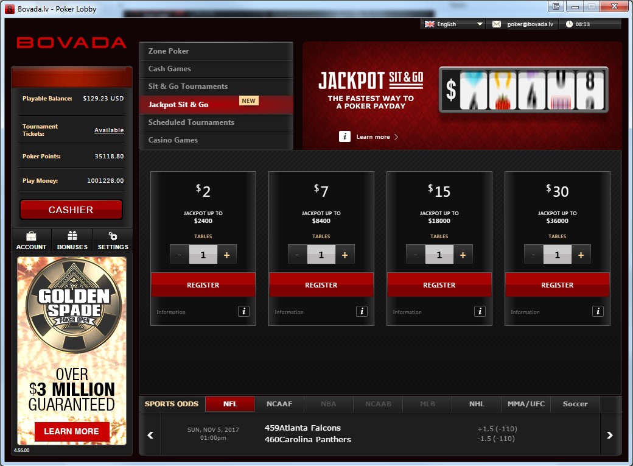Increase tables on the $30 jackpot card
Viewport: 633px width, 466px height.
(x=581, y=255)
